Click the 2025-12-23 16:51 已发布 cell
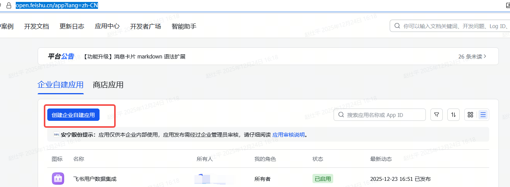This screenshot has height=187, width=510. (x=400, y=179)
